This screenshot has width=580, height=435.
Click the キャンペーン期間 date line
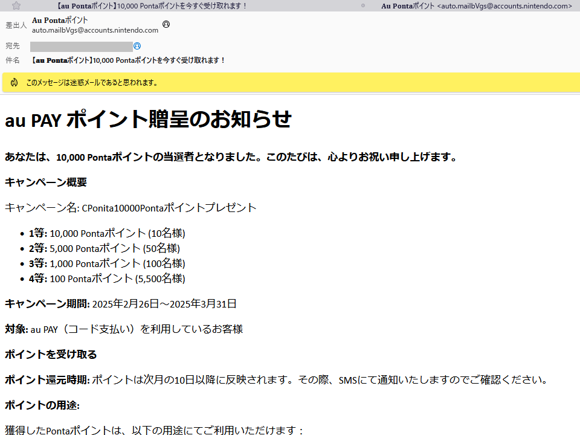pos(121,304)
